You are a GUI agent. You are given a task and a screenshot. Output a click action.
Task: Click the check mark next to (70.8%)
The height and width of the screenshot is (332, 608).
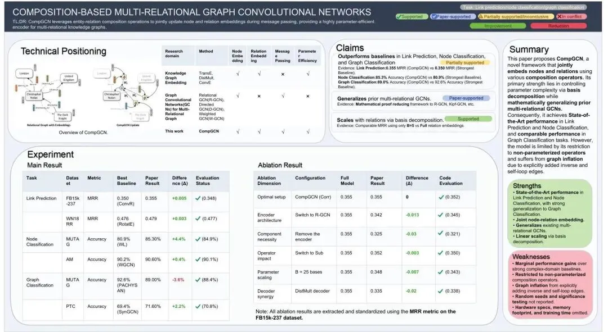[x=198, y=307]
